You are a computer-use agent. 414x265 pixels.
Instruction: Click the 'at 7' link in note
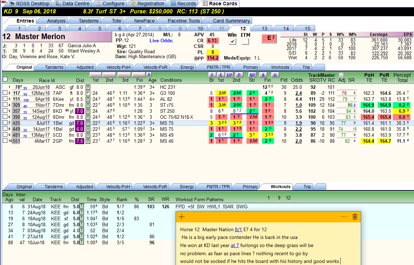235,246
